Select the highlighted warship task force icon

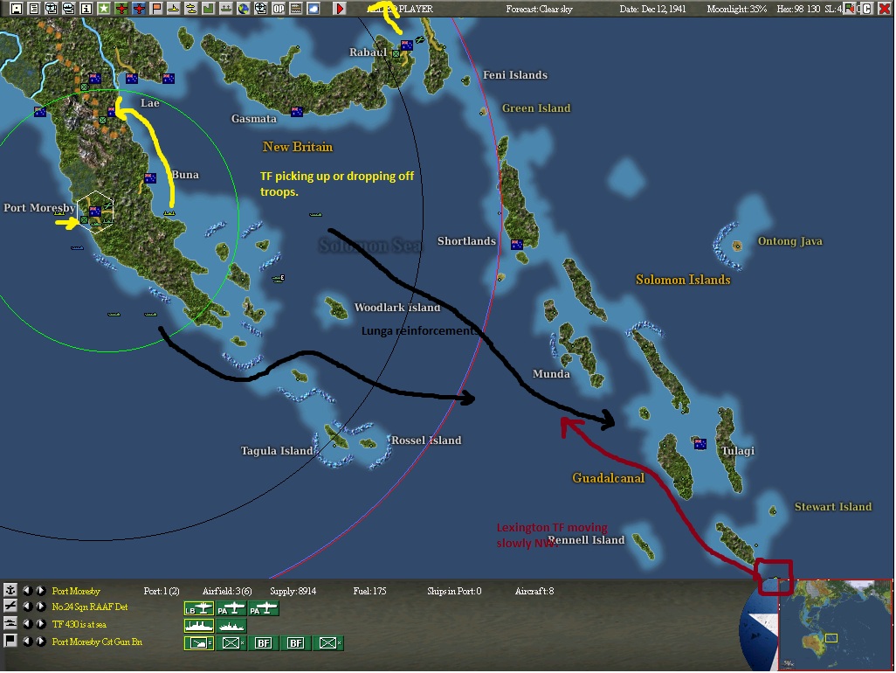[x=199, y=626]
